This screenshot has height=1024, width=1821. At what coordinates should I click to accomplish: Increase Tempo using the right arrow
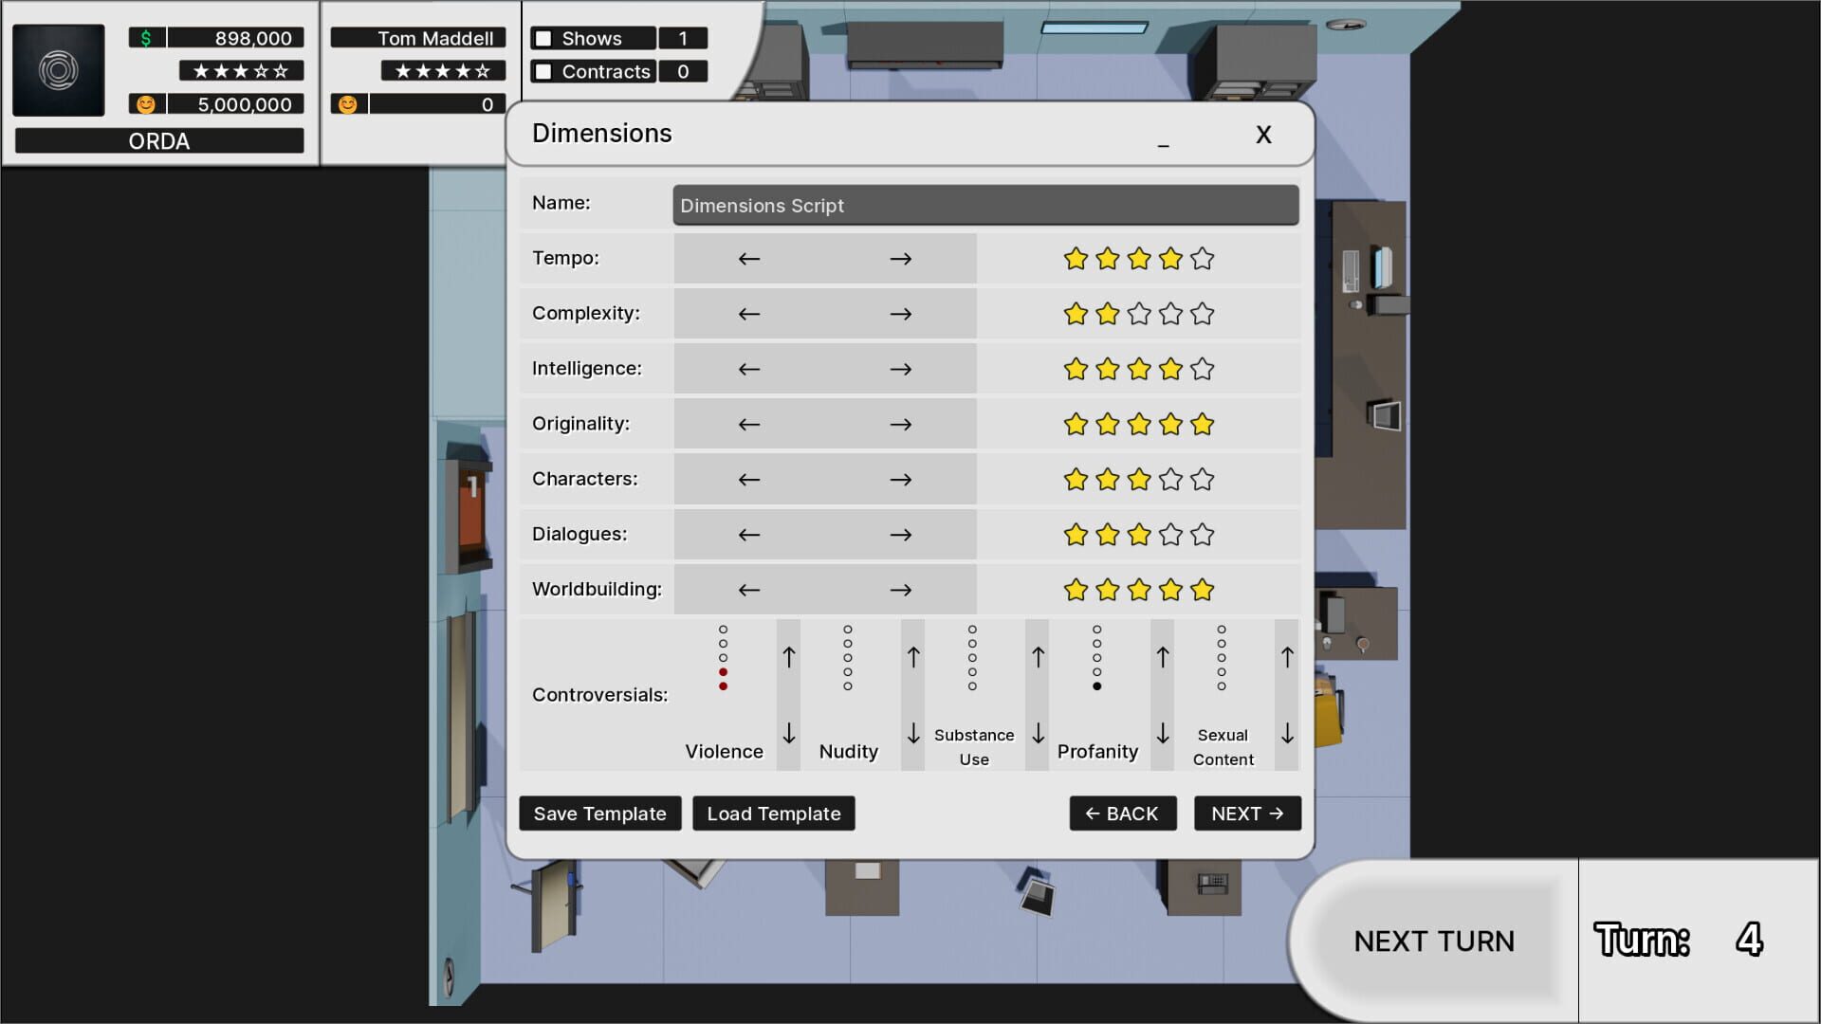(900, 258)
